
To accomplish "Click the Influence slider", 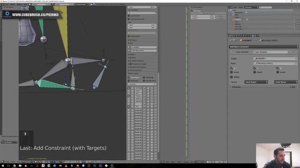I will 263,87.
